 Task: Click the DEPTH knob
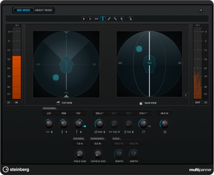point(134,154)
